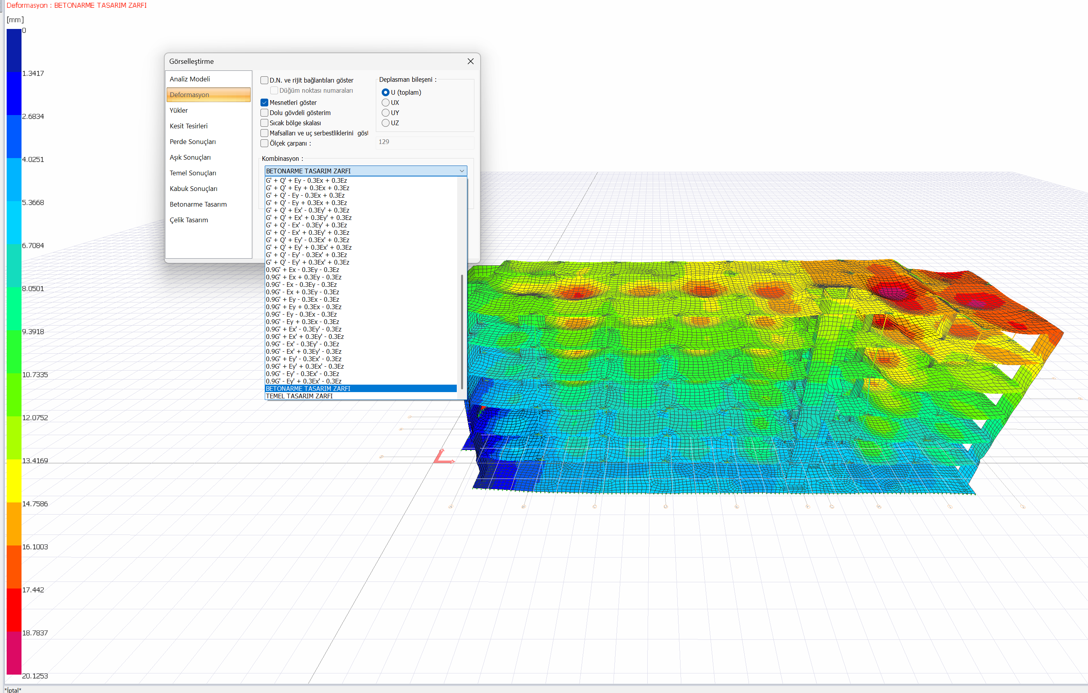
Task: Open the Analiz Modeli section
Action: tap(190, 79)
